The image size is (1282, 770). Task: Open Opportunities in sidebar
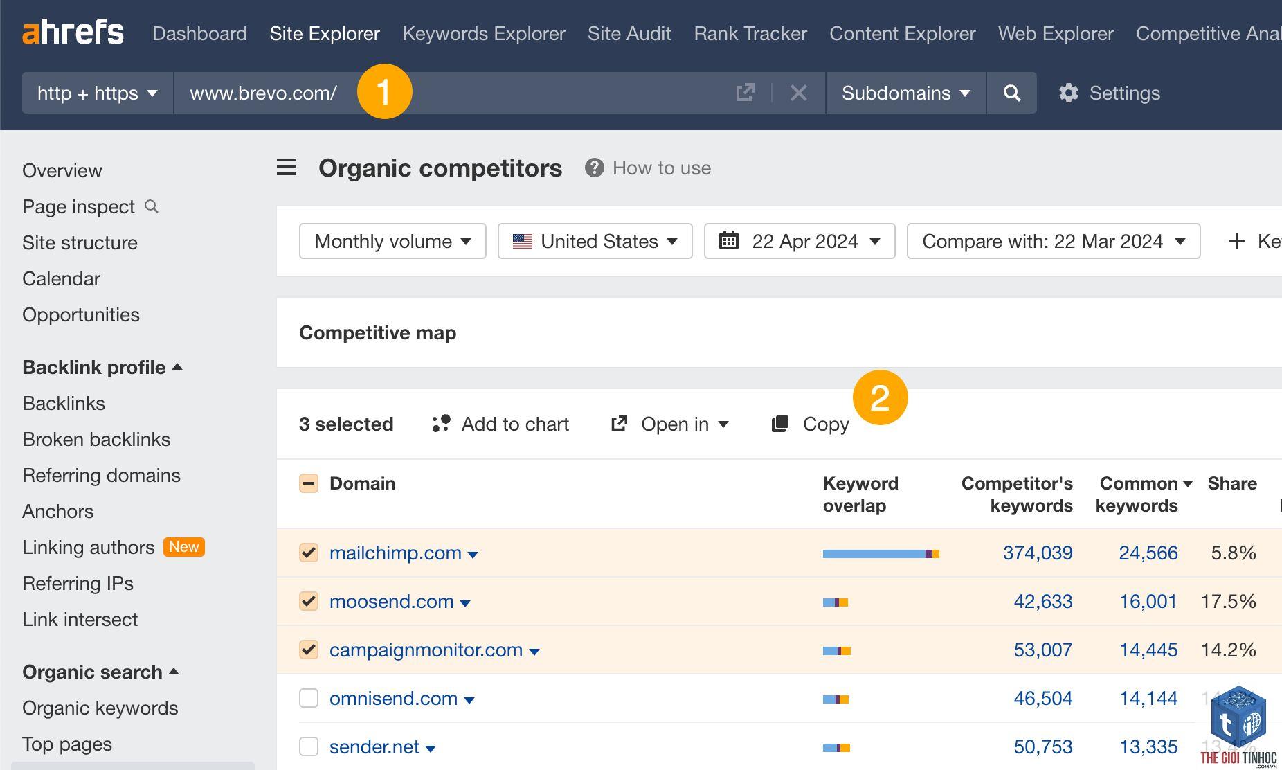[81, 314]
